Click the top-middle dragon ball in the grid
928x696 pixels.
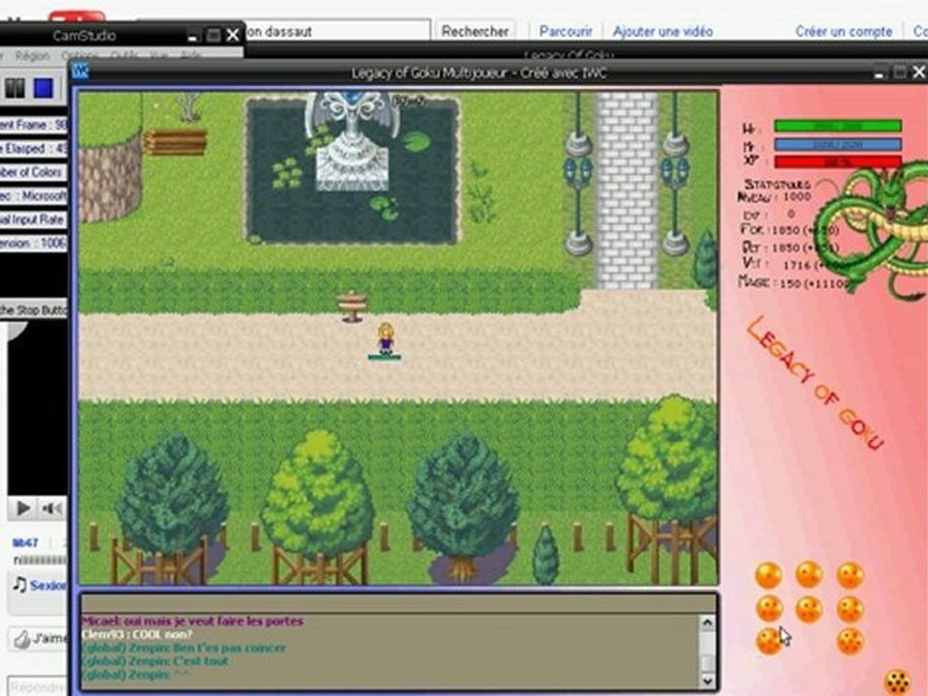click(809, 574)
